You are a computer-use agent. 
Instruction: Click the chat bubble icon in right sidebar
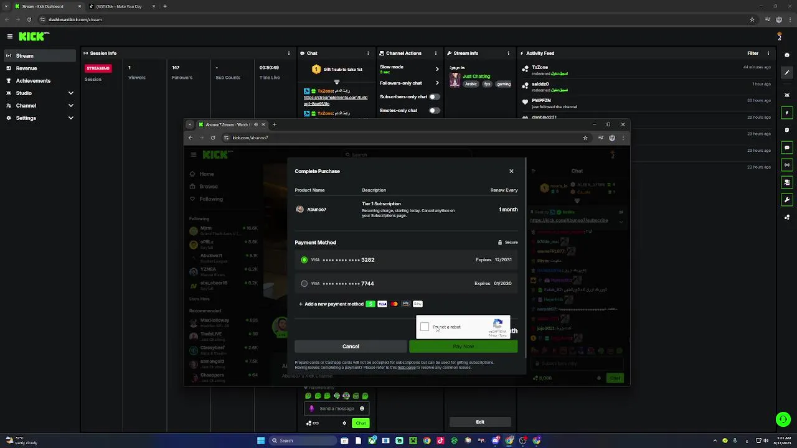(x=787, y=148)
